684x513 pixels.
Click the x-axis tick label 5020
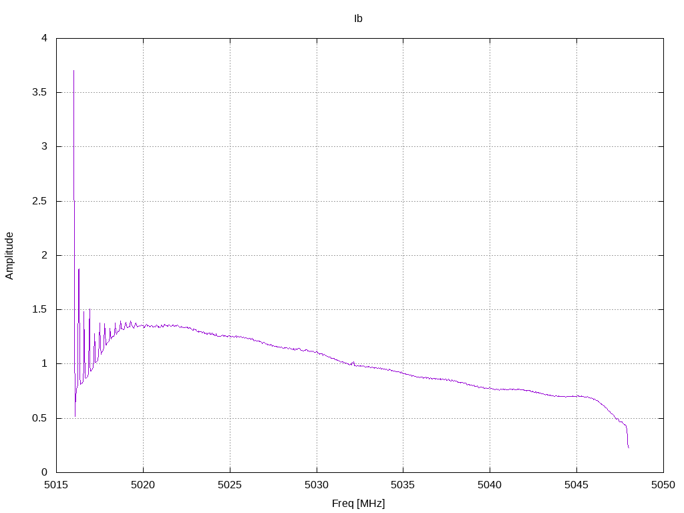pos(143,485)
